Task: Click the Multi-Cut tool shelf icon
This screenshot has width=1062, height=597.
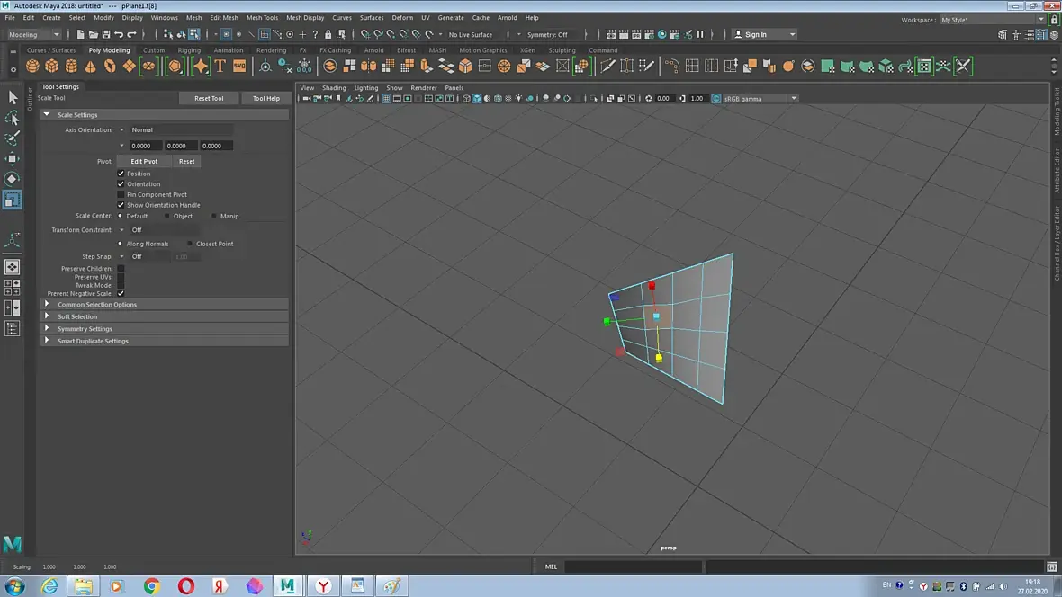Action: (x=608, y=67)
